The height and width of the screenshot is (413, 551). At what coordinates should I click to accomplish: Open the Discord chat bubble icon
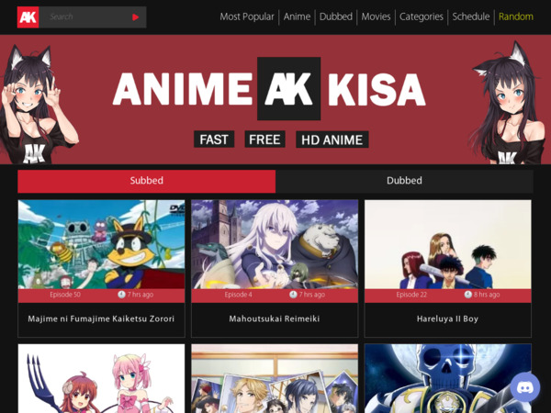(x=525, y=387)
